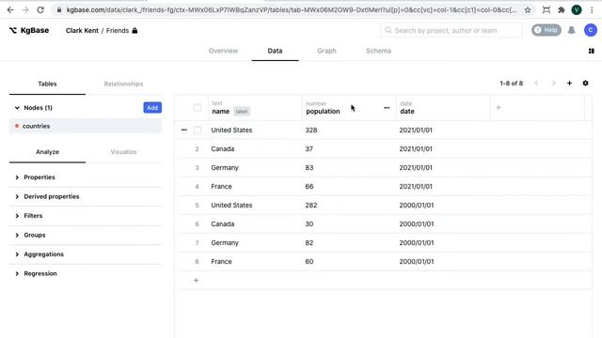Reload the page
The height and width of the screenshot is (338, 602).
(x=40, y=10)
